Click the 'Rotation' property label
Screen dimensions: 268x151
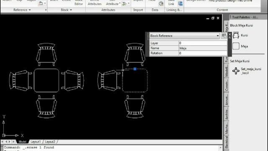coord(156,53)
